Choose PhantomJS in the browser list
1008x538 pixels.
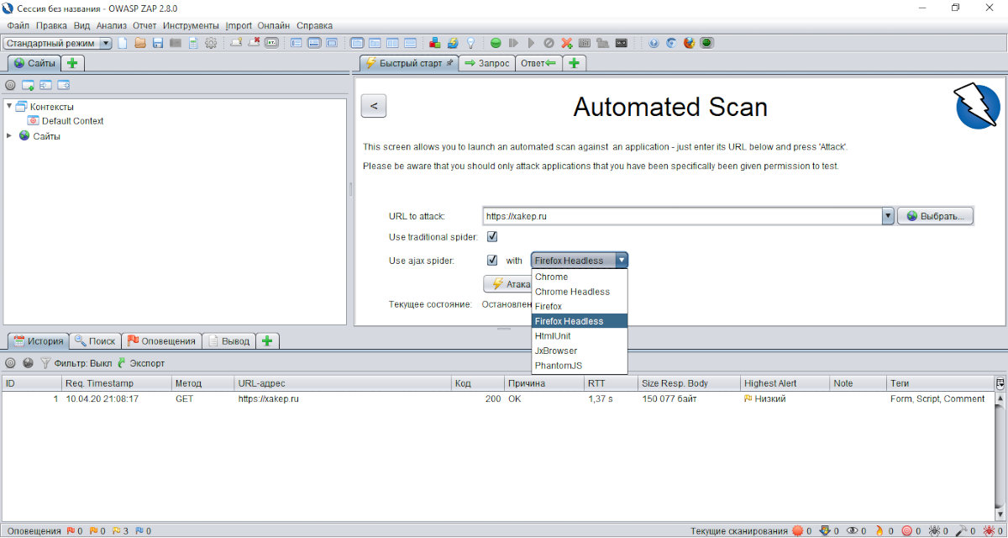(x=580, y=366)
